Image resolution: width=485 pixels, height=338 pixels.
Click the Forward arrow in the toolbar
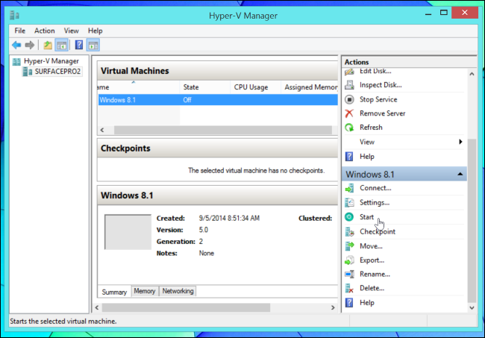30,45
